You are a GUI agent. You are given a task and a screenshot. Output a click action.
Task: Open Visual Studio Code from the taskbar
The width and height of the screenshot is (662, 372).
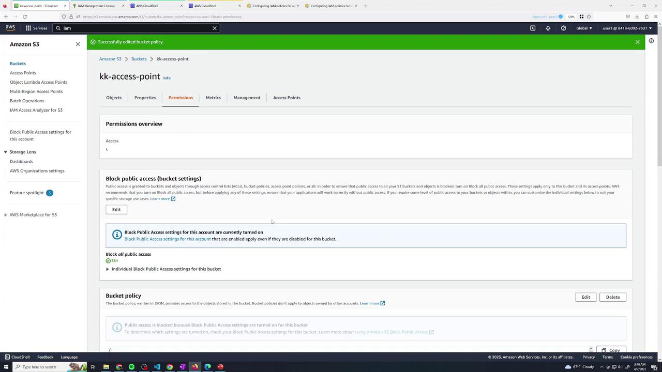pos(157,367)
